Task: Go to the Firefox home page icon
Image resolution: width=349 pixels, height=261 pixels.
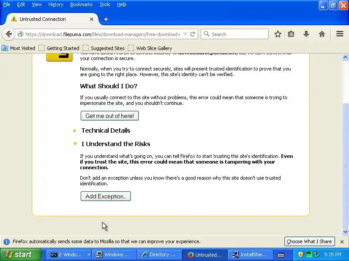Action: [322, 34]
